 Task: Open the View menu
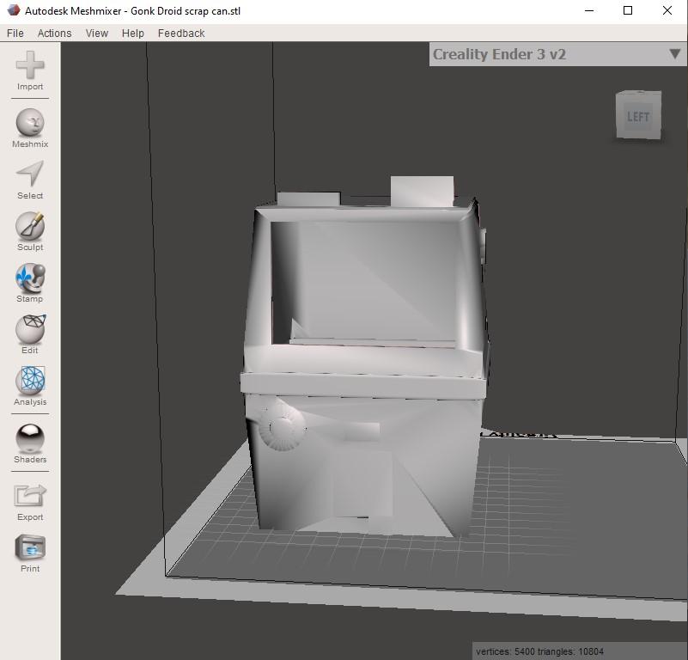tap(97, 34)
